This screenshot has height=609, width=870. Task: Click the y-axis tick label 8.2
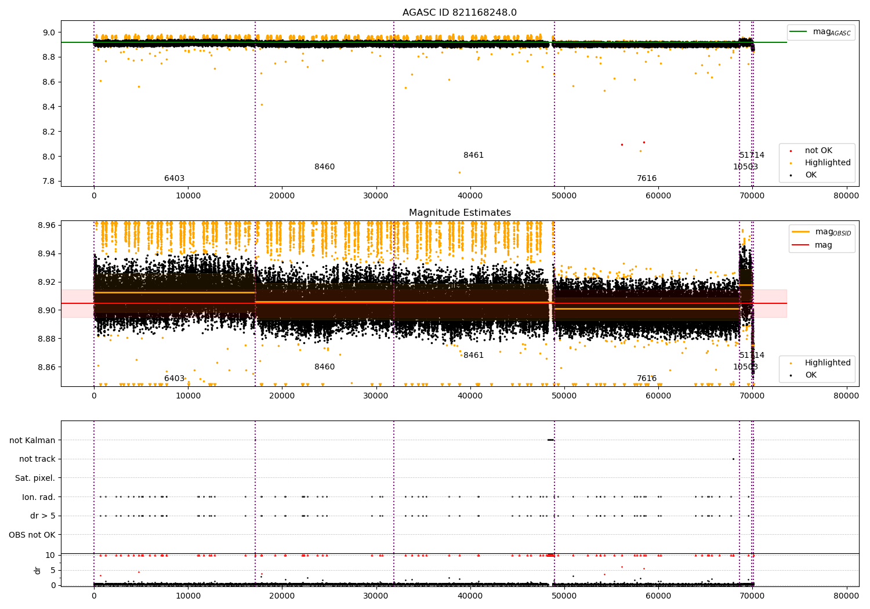tap(49, 132)
